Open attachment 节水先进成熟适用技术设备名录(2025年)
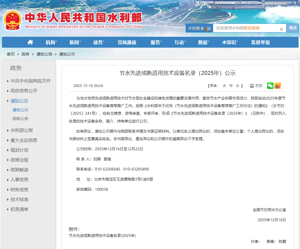 coord(102,236)
